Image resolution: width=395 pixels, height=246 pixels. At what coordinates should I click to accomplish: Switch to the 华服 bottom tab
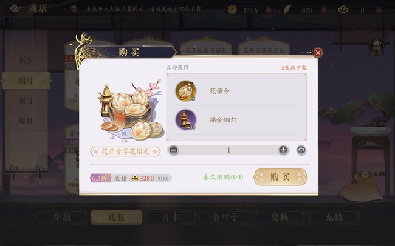click(62, 217)
